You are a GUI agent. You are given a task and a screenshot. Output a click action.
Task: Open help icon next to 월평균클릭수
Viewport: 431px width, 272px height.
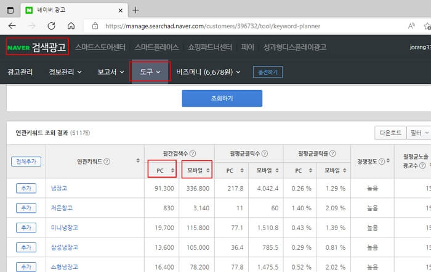[x=265, y=154]
